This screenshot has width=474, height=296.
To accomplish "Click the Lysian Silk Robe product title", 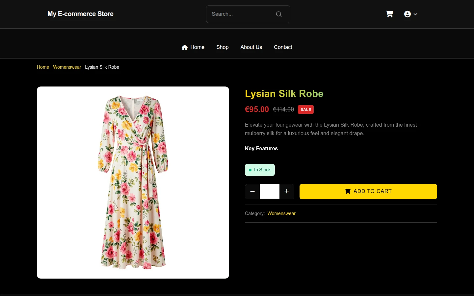I will (284, 94).
